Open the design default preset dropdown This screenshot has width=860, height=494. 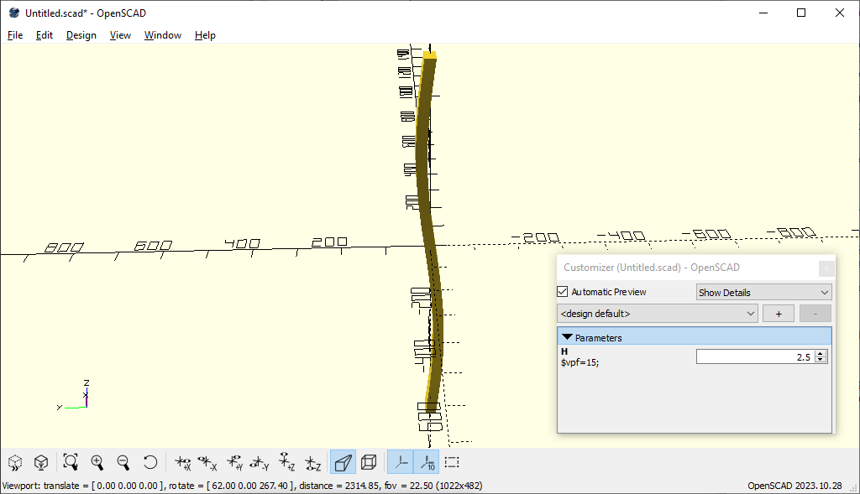(x=658, y=314)
